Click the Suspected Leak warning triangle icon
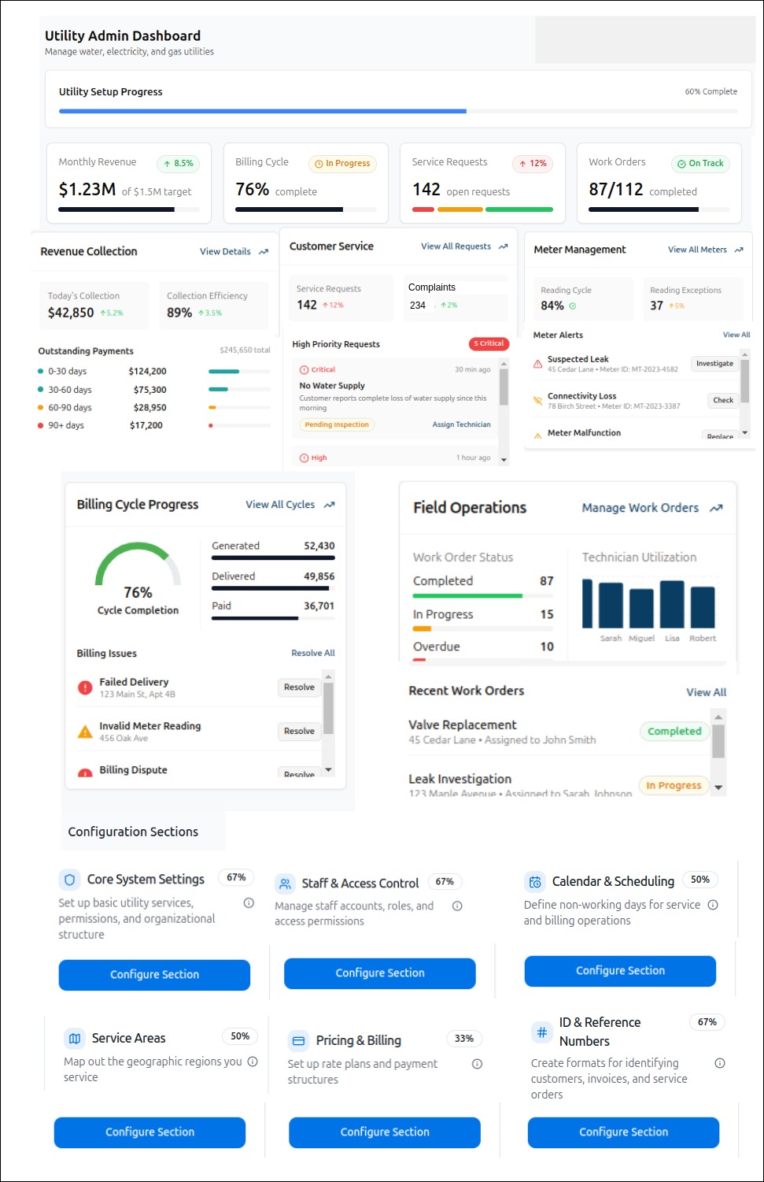This screenshot has width=764, height=1182. point(538,364)
